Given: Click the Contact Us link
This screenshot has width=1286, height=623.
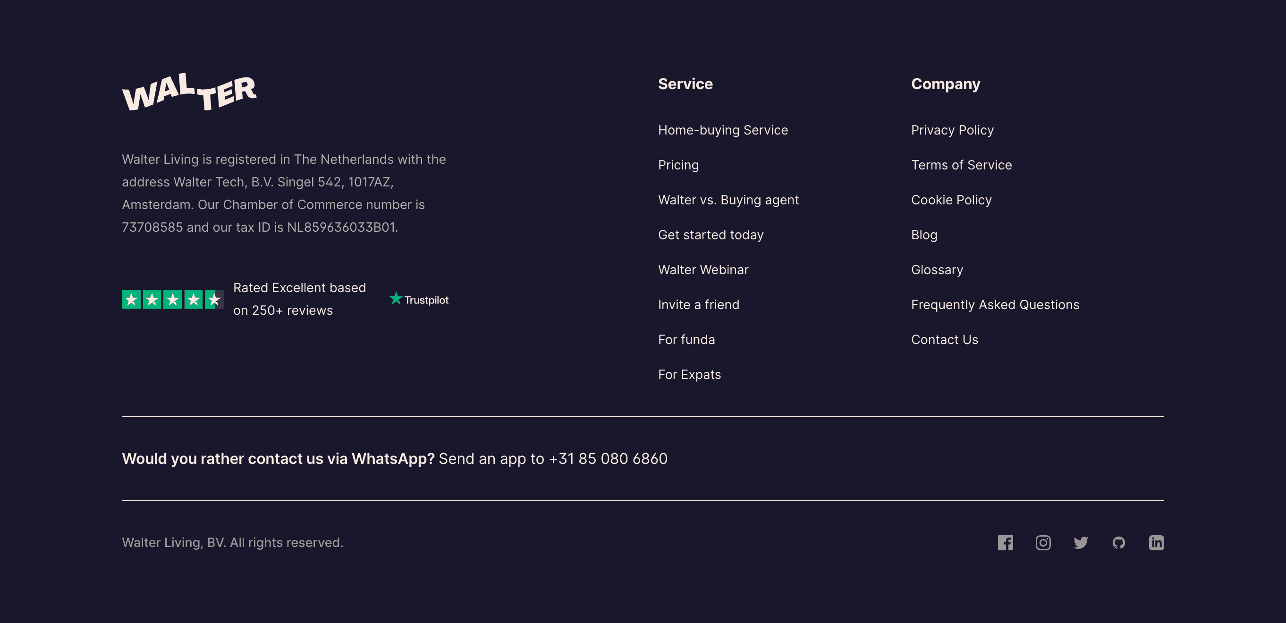Looking at the screenshot, I should (x=944, y=339).
